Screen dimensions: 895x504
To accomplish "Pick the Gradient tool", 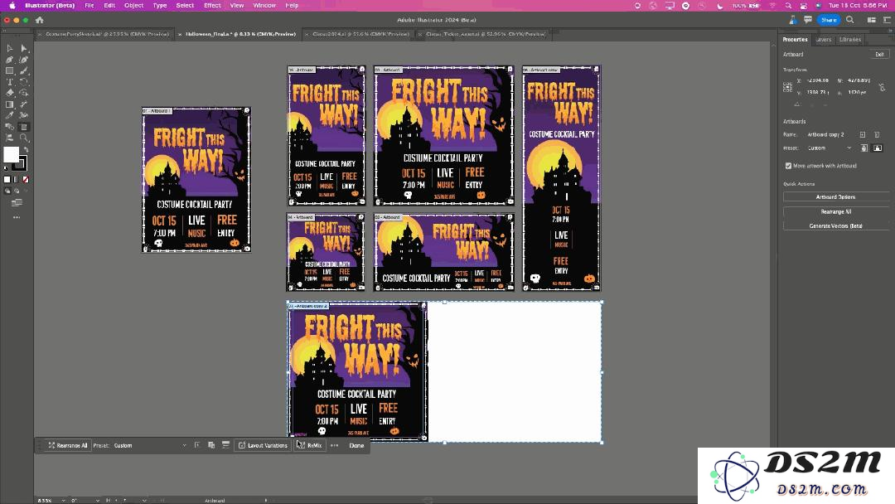I will [10, 104].
